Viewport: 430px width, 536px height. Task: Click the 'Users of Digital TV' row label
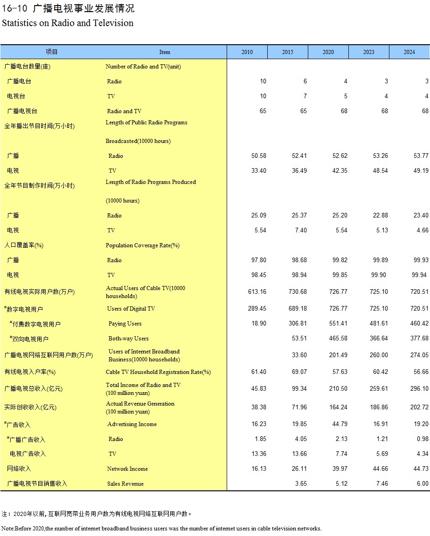131,309
